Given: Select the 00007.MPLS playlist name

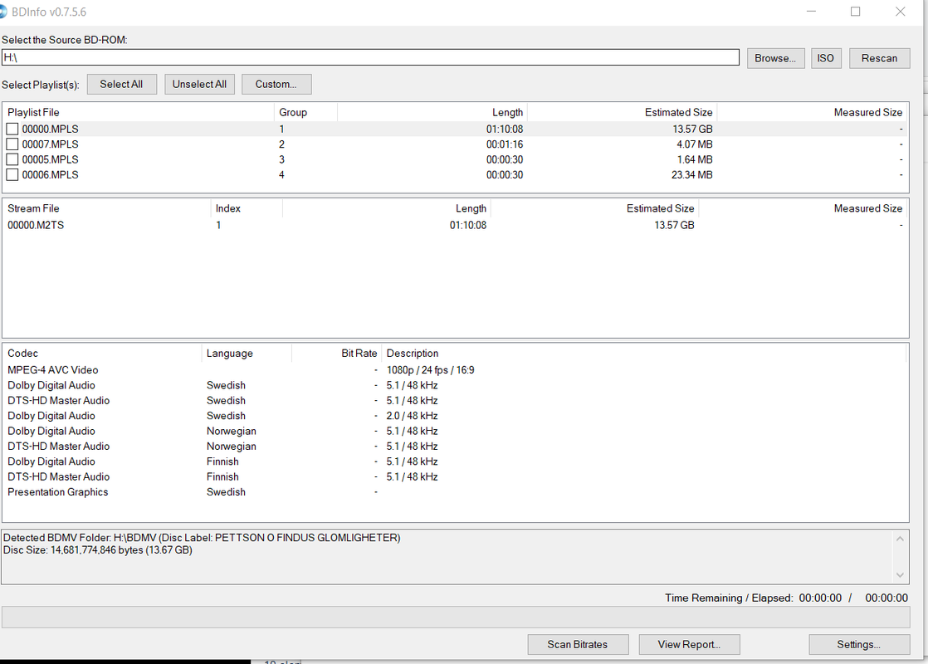Looking at the screenshot, I should (51, 144).
